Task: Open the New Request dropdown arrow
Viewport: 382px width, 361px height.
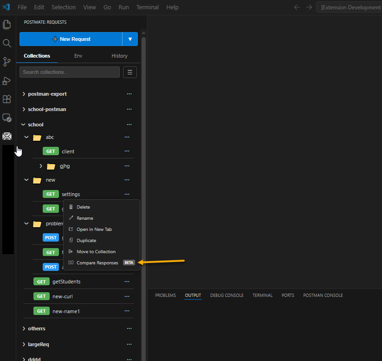Action: pos(130,39)
